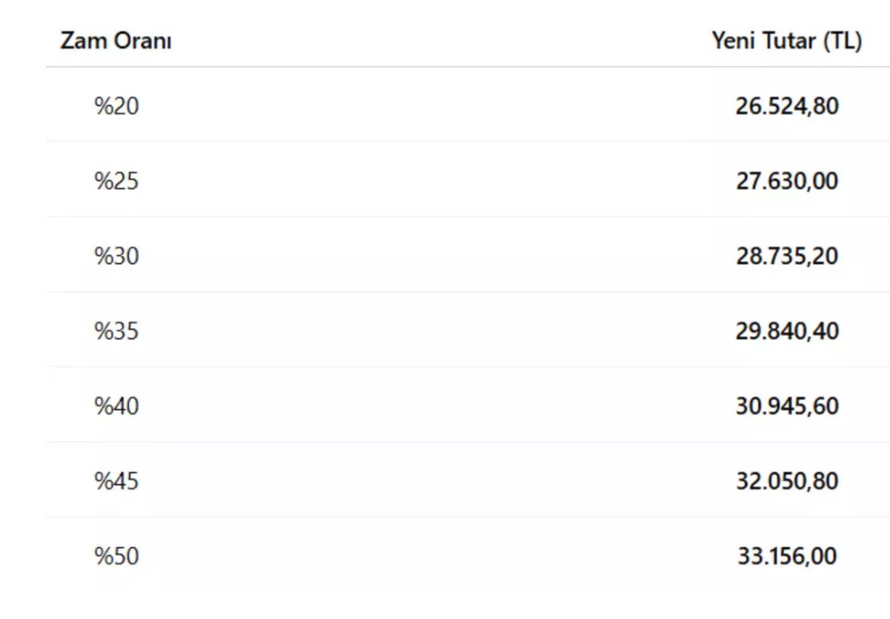Click the Zam Oranı column header

pyautogui.click(x=115, y=41)
